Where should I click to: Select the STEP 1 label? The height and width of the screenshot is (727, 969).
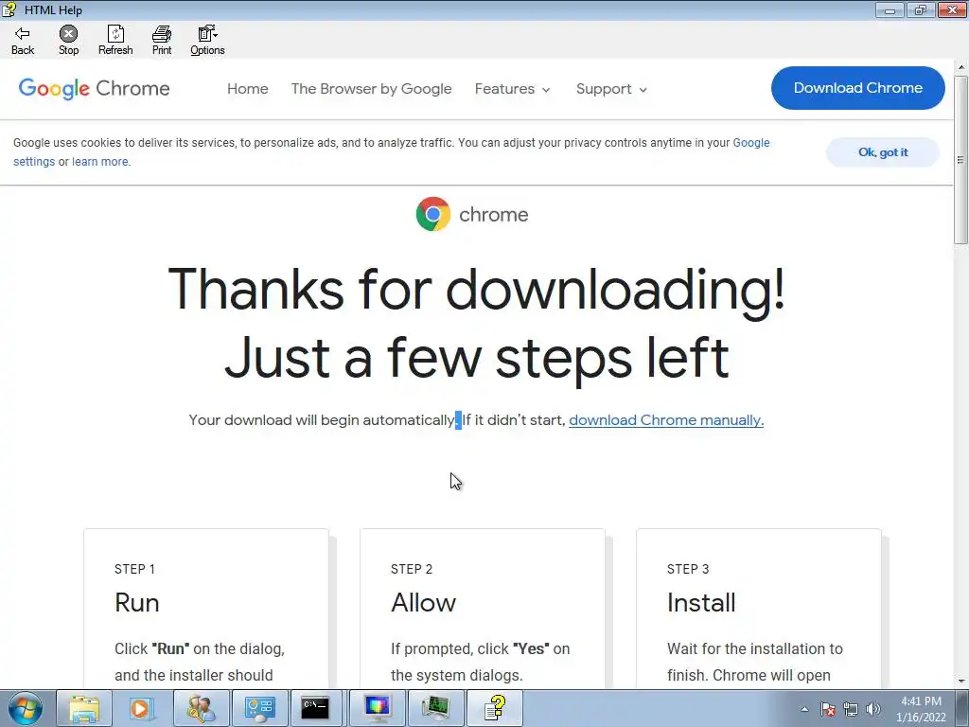pos(134,569)
